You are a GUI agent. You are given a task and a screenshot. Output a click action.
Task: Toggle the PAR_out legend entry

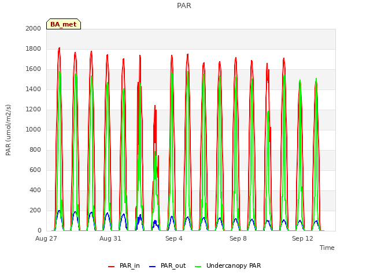click(x=168, y=265)
